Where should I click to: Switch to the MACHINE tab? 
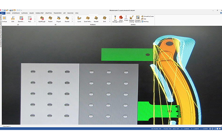tap(70, 13)
